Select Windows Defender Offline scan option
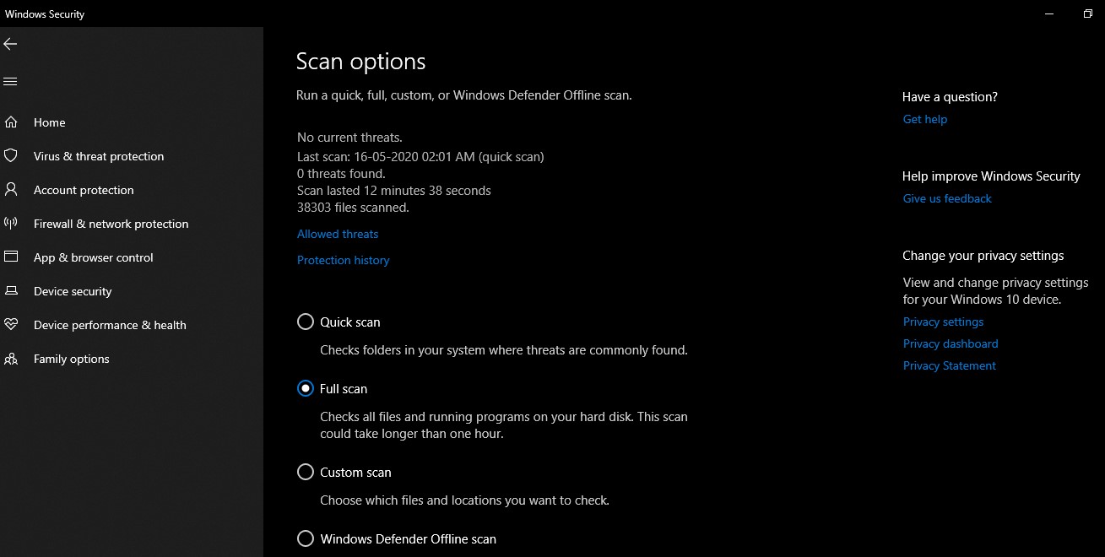1105x557 pixels. click(x=306, y=539)
